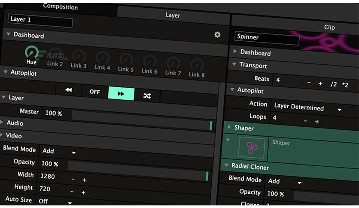Expand the Audio section

(2, 122)
